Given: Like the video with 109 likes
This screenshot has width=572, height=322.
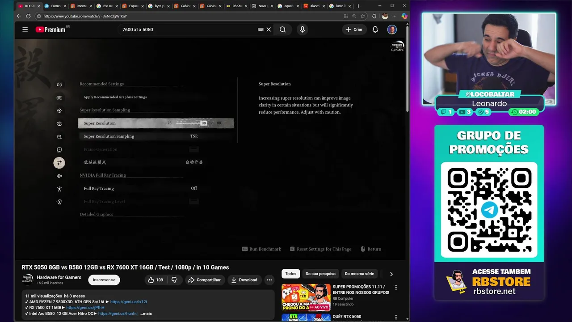Looking at the screenshot, I should (x=156, y=280).
